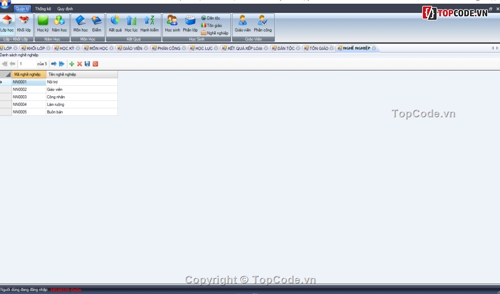Image resolution: width=500 pixels, height=294 pixels.
Task: Open the Lớp học ribbon icon
Action: (7, 24)
